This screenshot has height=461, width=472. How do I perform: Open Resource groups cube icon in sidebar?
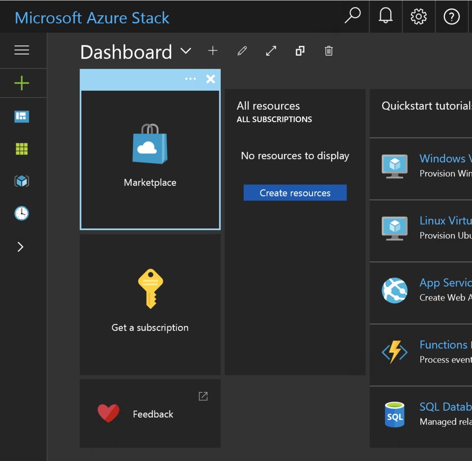pyautogui.click(x=22, y=181)
